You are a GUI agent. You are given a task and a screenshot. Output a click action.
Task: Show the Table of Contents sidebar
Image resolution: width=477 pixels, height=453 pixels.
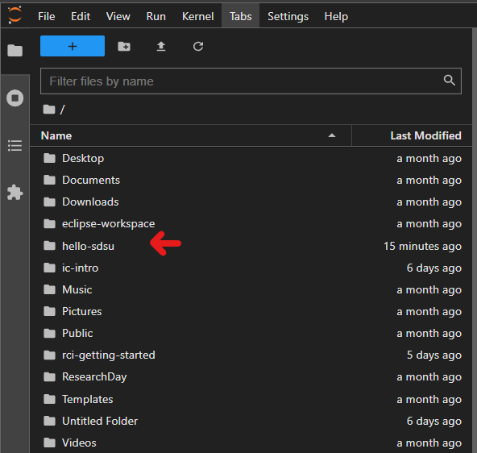[15, 146]
